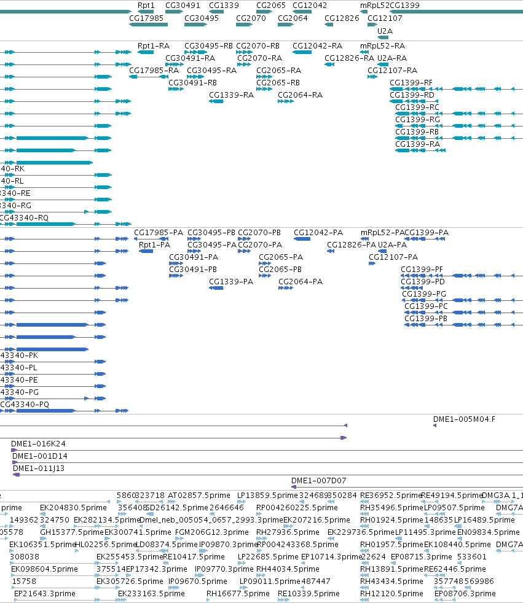Screen dimensions: 523x603
Task: Select the CG2065 gene label
Action: tap(271, 6)
